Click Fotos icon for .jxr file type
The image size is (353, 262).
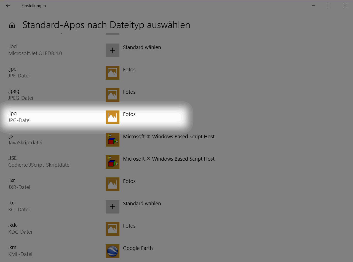tap(113, 184)
